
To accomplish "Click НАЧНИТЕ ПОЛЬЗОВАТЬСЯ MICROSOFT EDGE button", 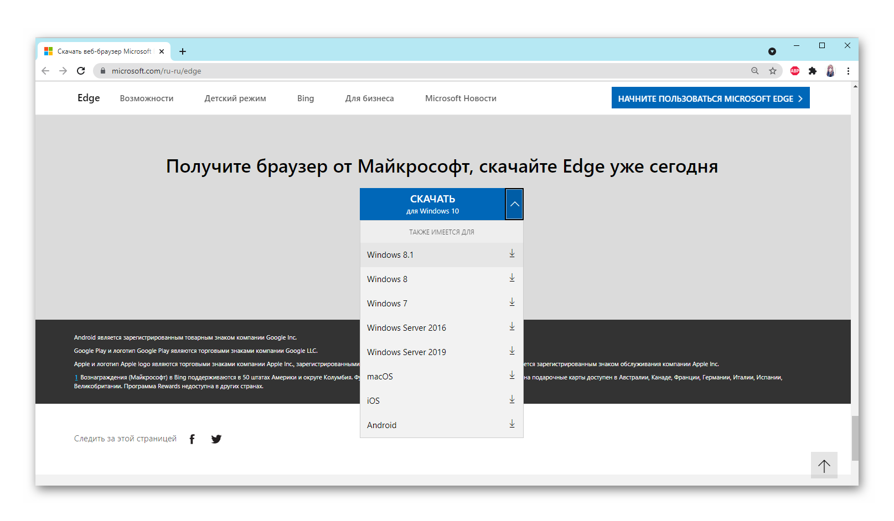I will tap(710, 98).
